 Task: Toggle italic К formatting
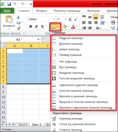click(37, 27)
